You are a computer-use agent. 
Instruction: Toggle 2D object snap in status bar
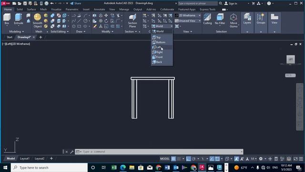click(x=217, y=159)
